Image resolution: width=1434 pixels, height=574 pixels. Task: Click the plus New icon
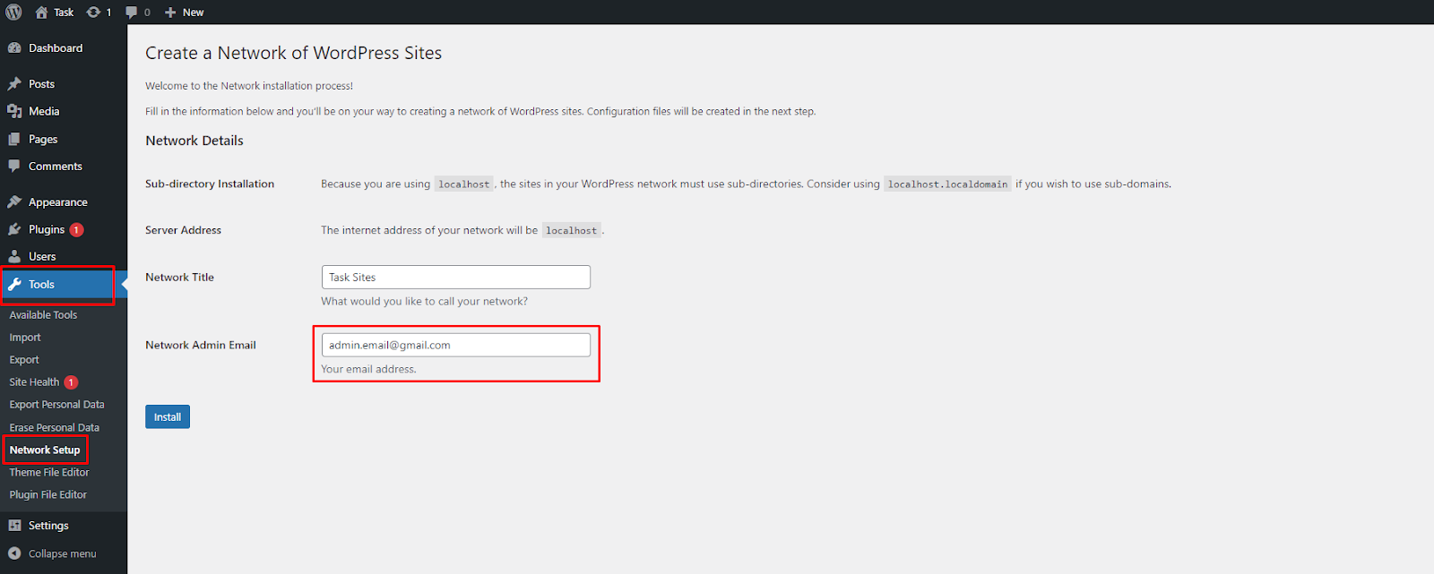click(x=170, y=13)
